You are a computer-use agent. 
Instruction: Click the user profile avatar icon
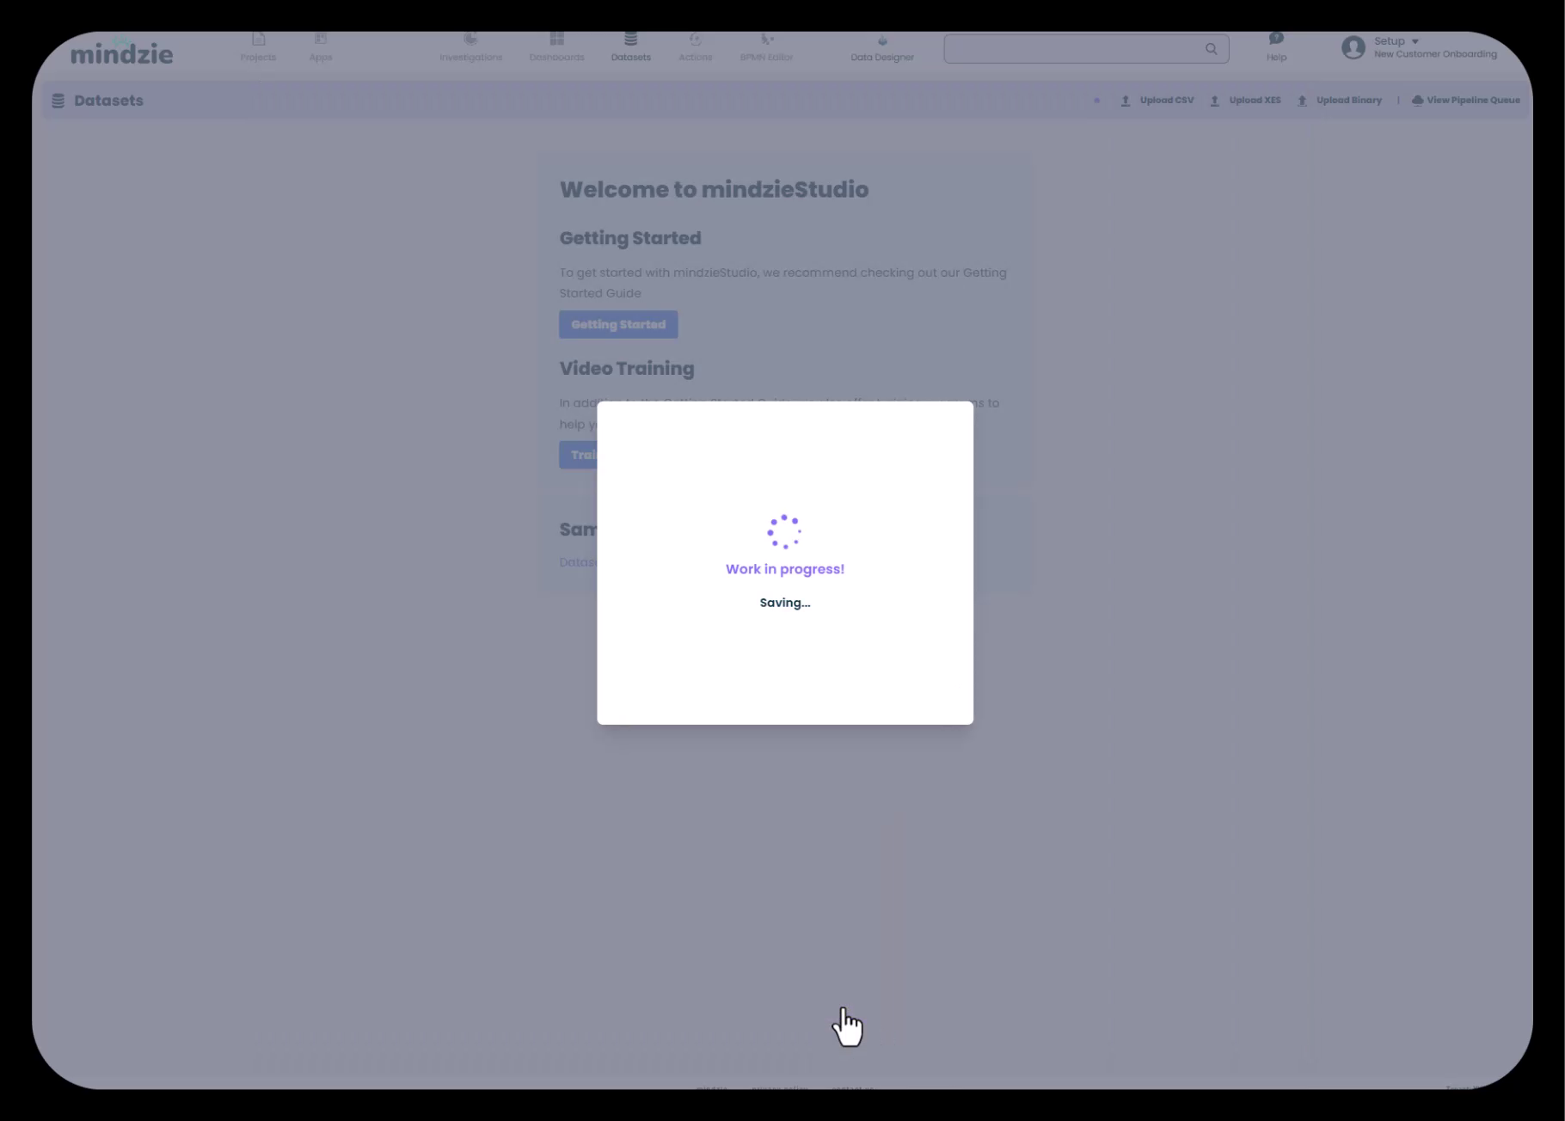(1353, 48)
